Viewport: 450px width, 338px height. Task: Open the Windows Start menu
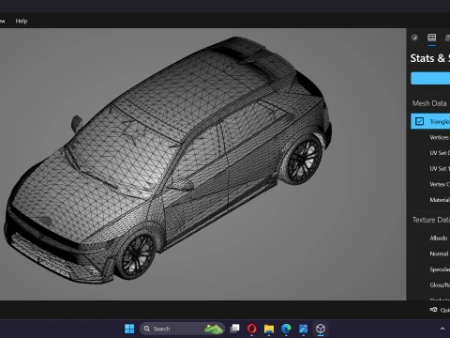[x=129, y=329]
